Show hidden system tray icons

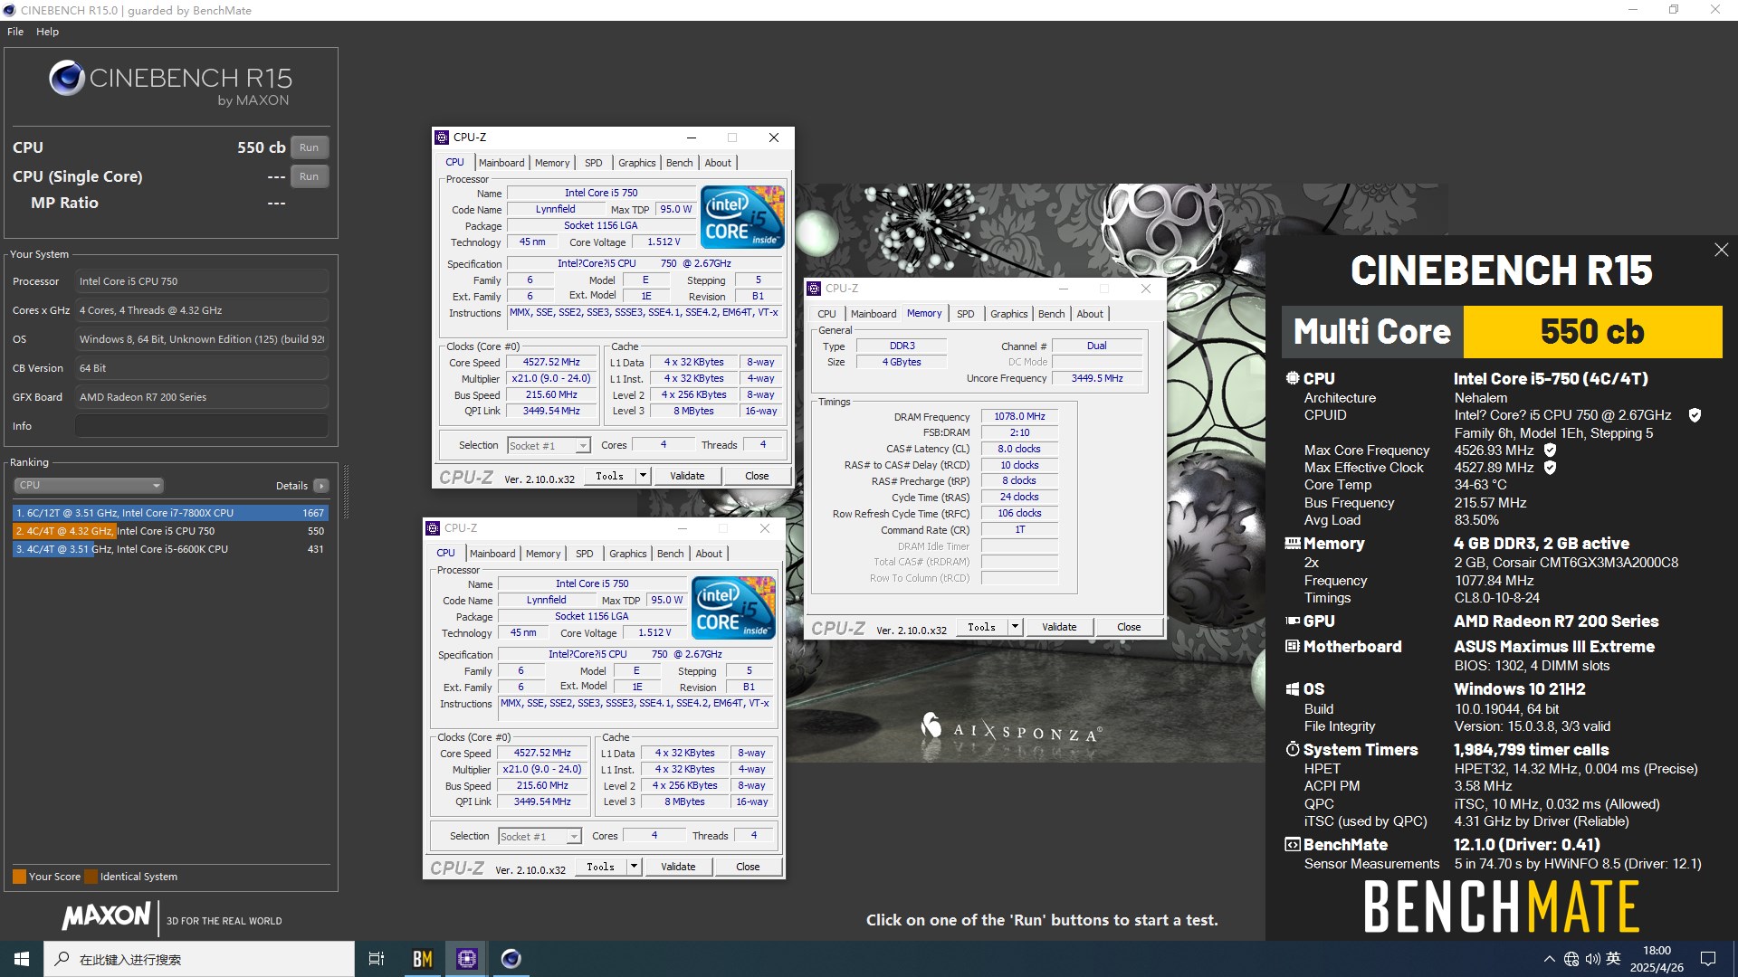1550,959
